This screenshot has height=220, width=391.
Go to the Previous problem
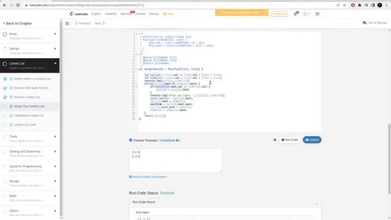click(83, 23)
